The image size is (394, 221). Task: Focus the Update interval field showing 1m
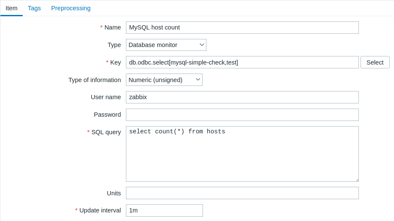(164, 211)
